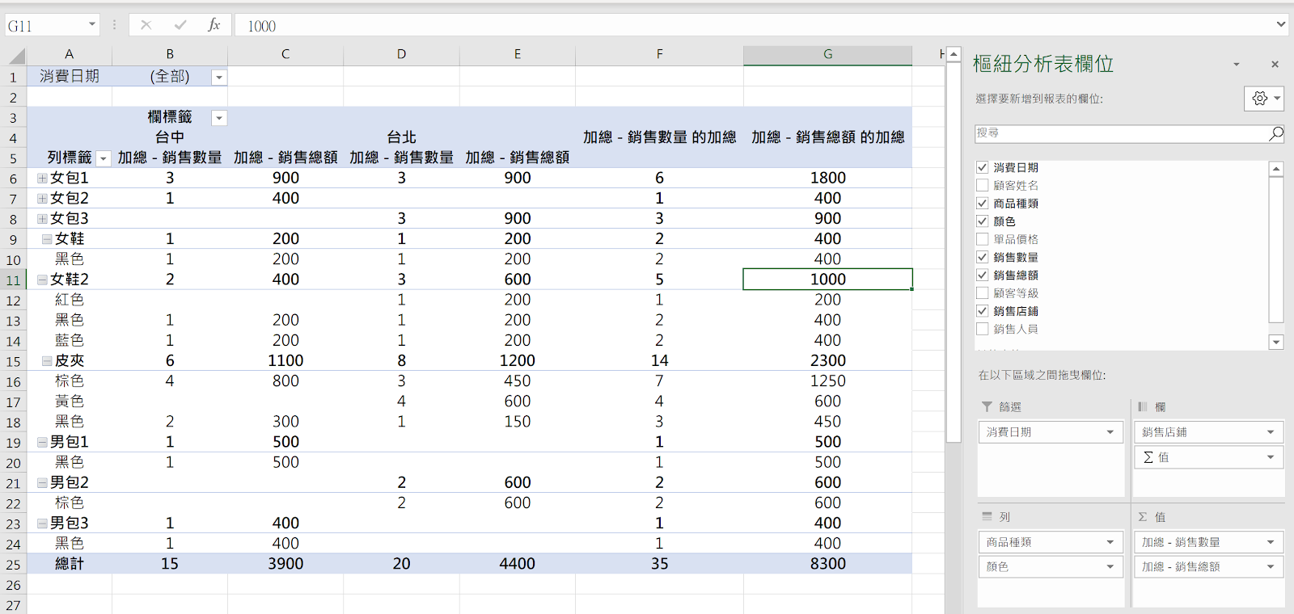Collapse the 男包3 row group
1294x614 pixels.
click(x=42, y=524)
